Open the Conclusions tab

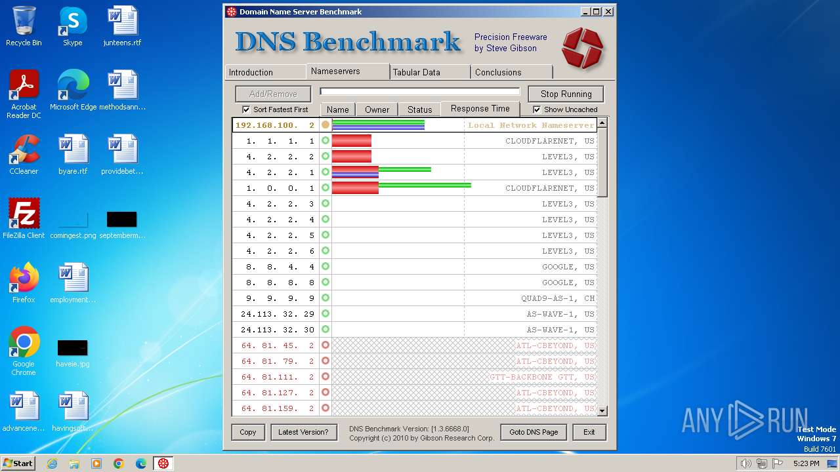(x=511, y=72)
